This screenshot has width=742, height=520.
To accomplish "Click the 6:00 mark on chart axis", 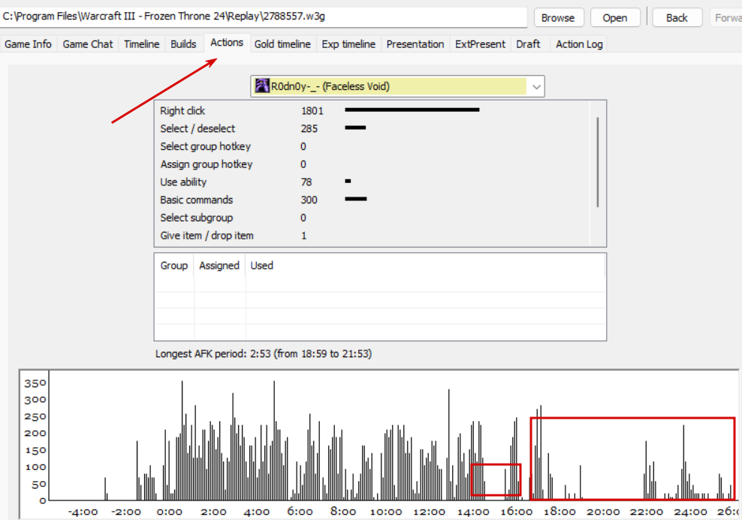I will click(x=300, y=512).
